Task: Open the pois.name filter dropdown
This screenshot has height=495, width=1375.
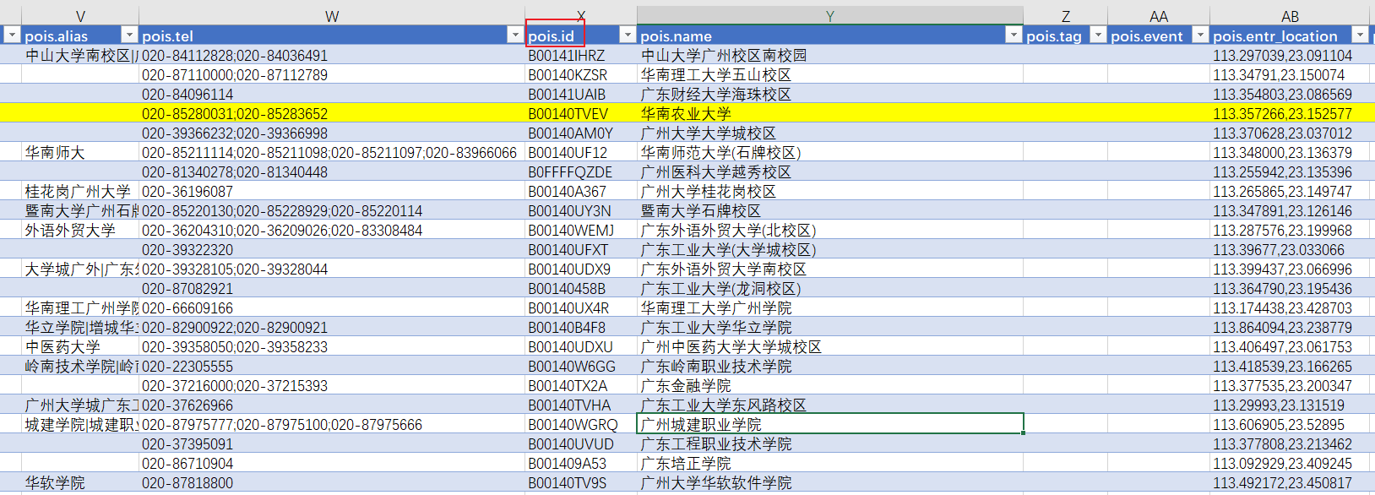Action: coord(1014,35)
